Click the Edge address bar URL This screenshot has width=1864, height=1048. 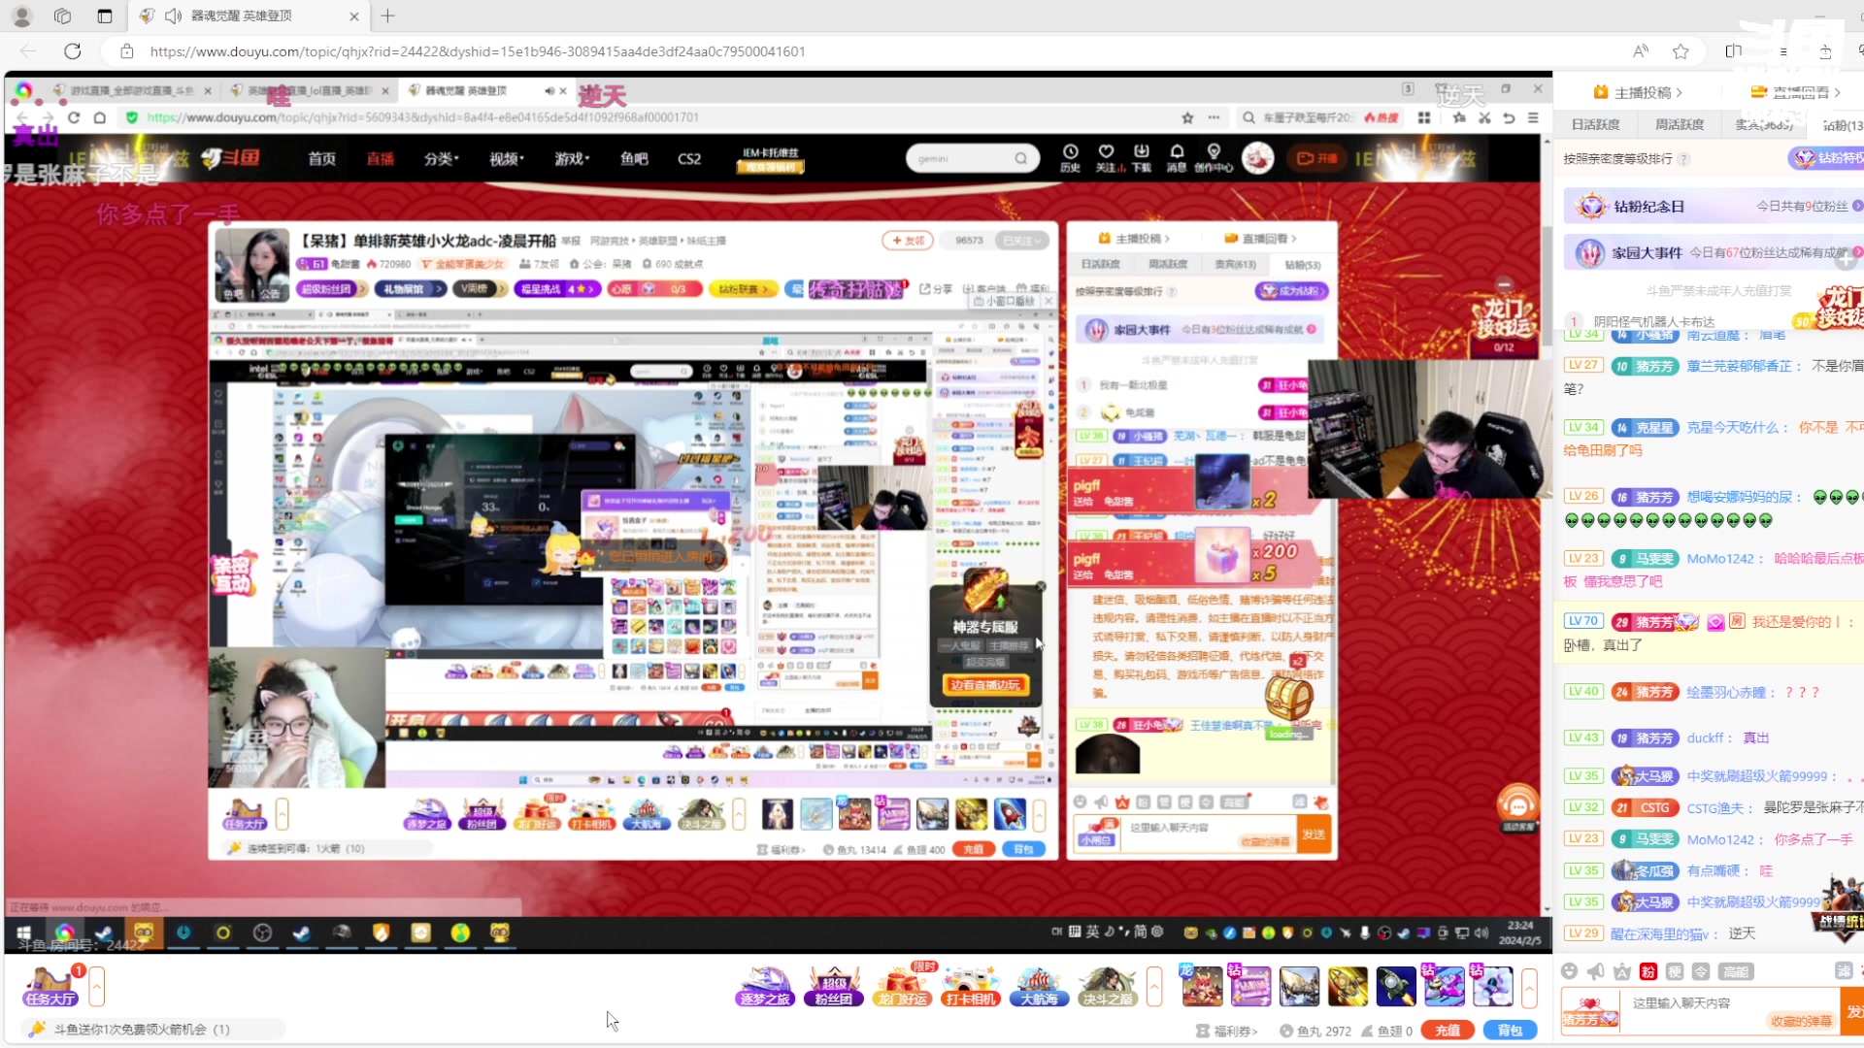(x=478, y=51)
